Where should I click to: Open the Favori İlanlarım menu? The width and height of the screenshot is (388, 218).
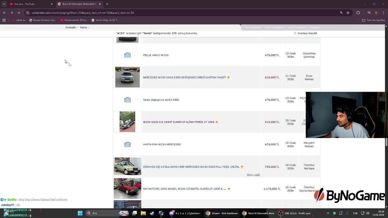pyautogui.click(x=253, y=28)
